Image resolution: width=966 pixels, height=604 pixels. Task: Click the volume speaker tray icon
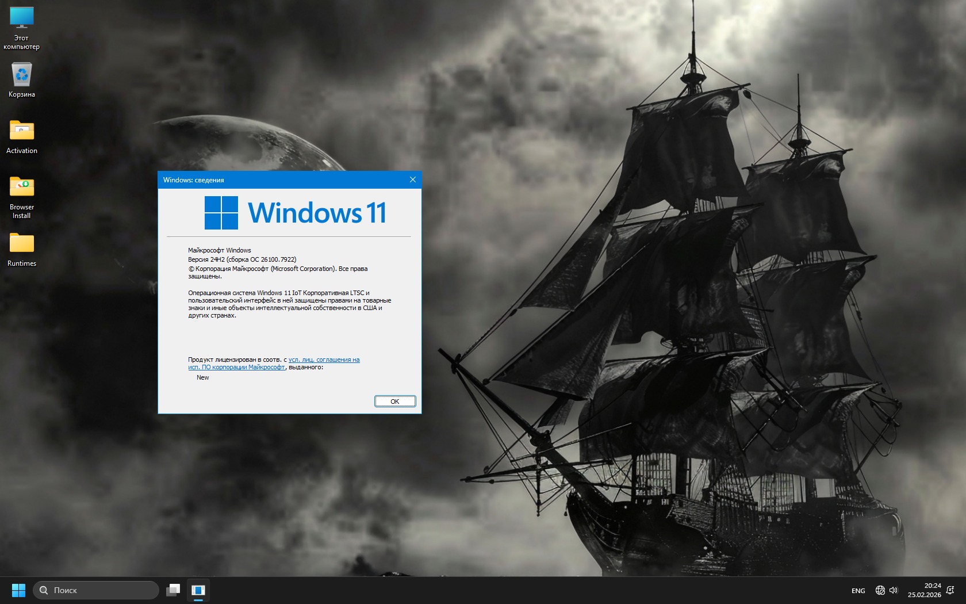click(894, 590)
